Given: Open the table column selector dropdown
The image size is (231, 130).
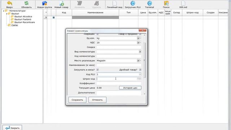Looking at the screenshot, I should (x=46, y=12).
